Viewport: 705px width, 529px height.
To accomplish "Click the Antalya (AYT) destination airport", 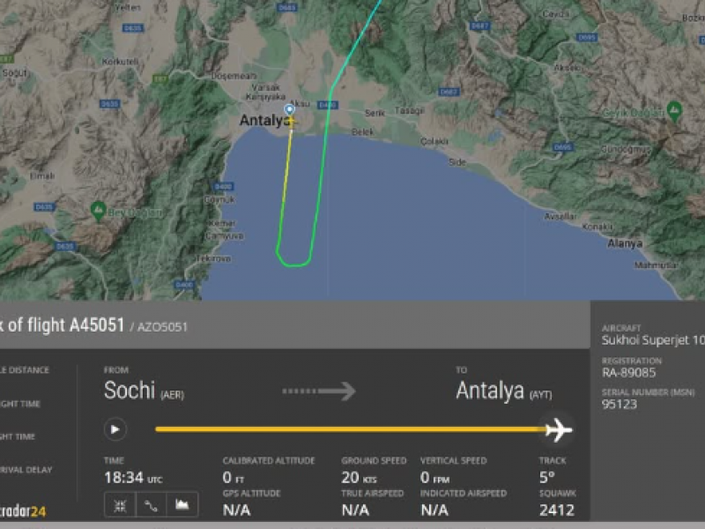I will click(503, 391).
